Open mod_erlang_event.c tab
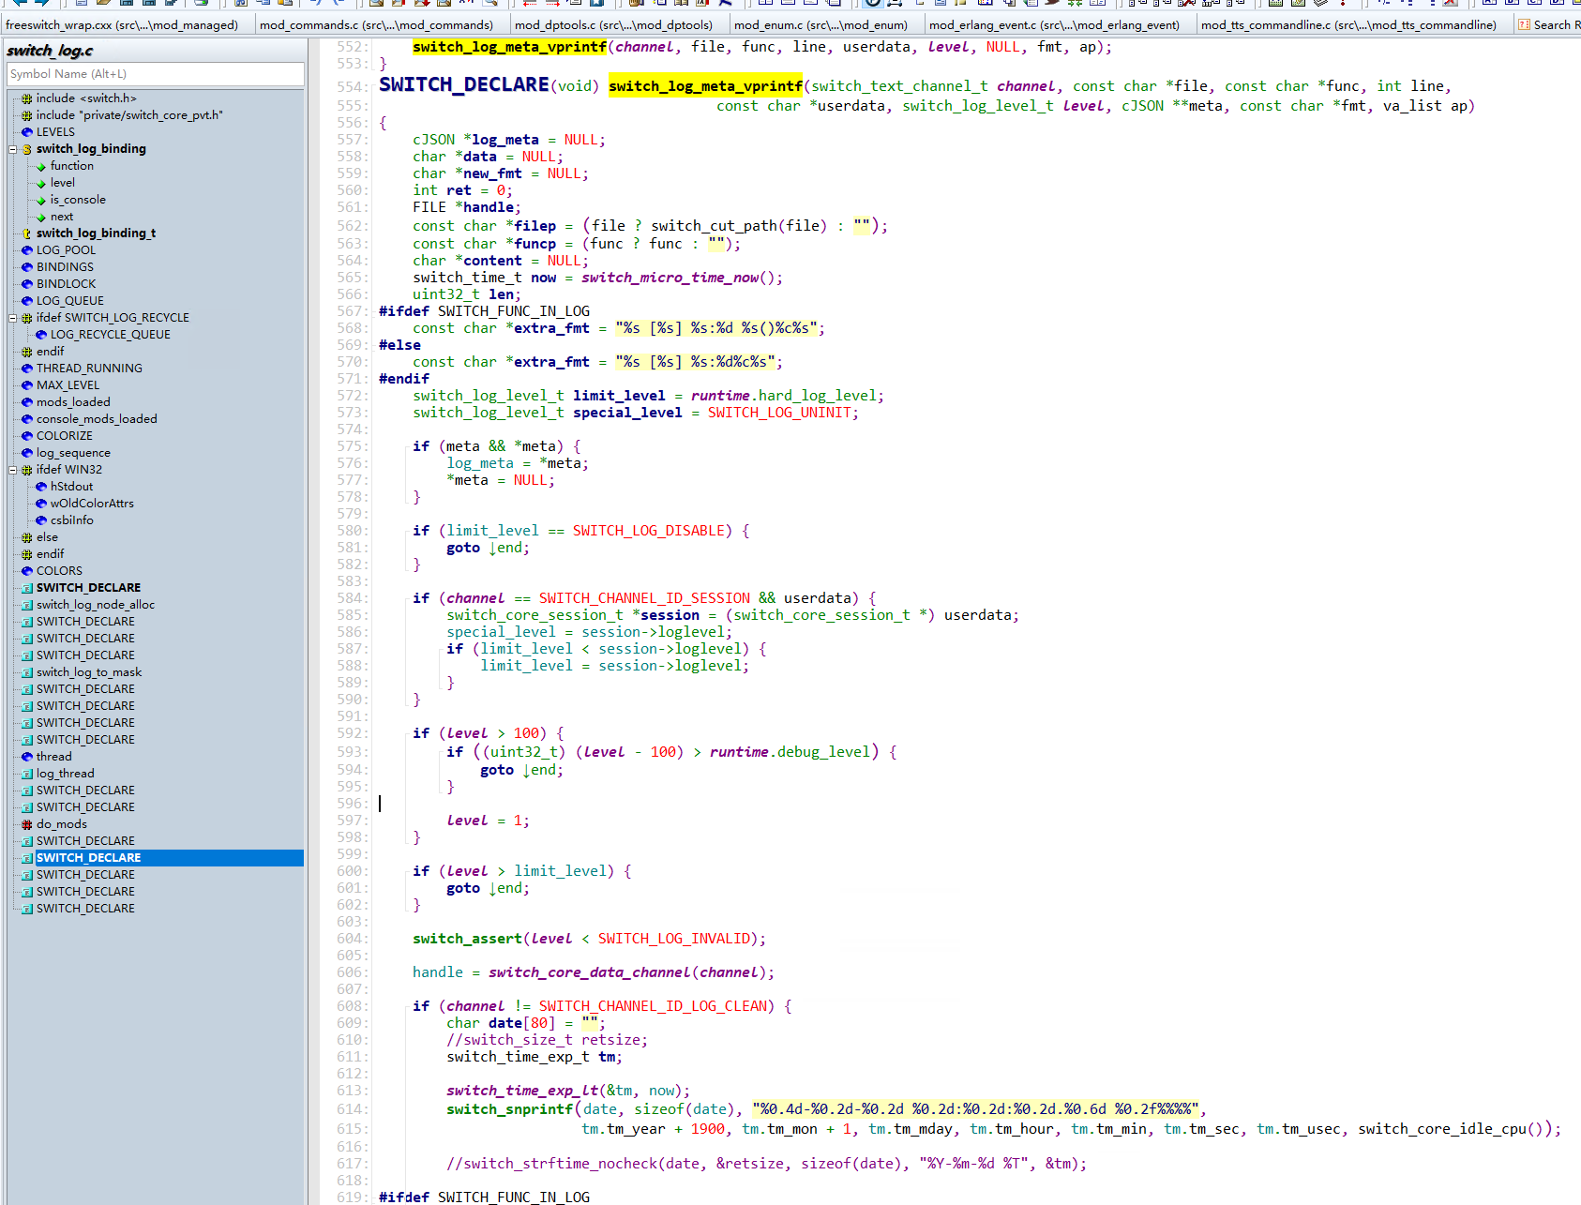The image size is (1581, 1205). (x=1054, y=25)
